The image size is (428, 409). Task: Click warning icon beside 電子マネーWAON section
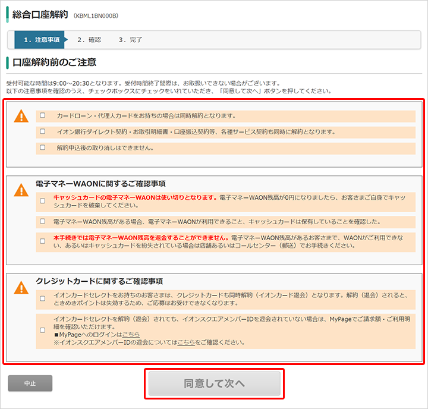click(x=21, y=190)
